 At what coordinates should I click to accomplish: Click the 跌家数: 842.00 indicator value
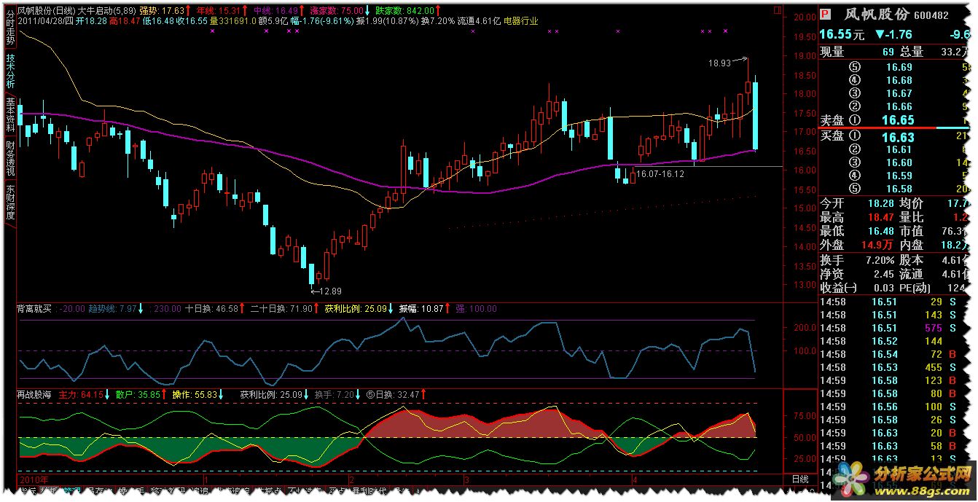coord(404,11)
